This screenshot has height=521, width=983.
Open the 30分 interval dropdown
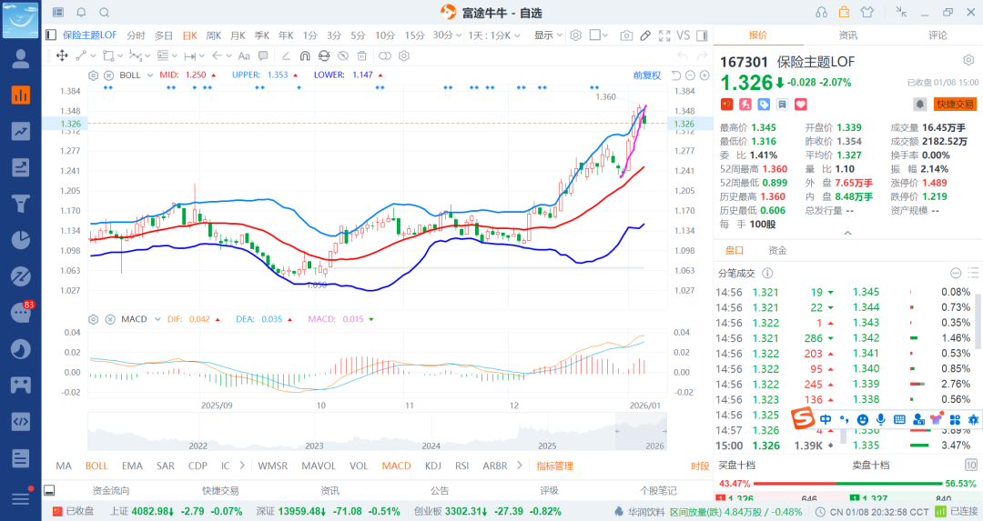[x=447, y=35]
